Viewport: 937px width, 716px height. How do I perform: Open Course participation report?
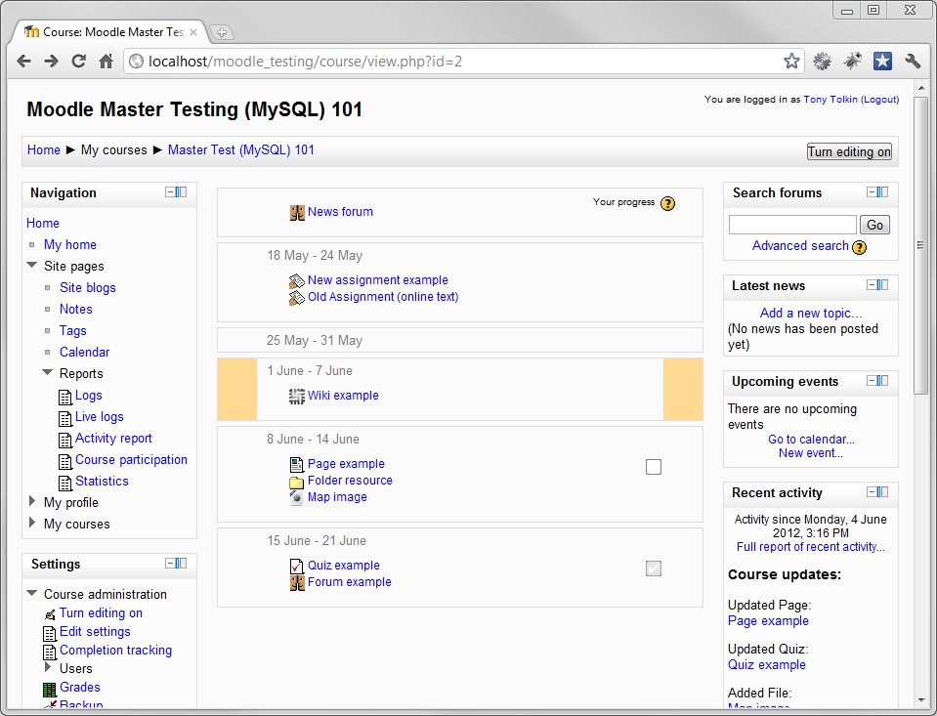tap(131, 460)
